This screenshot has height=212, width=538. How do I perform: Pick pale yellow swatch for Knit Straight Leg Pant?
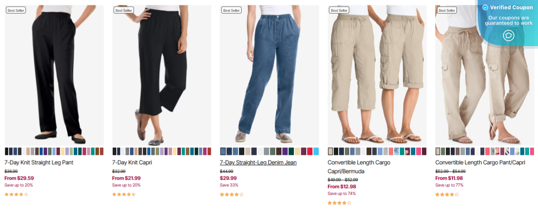(63, 151)
